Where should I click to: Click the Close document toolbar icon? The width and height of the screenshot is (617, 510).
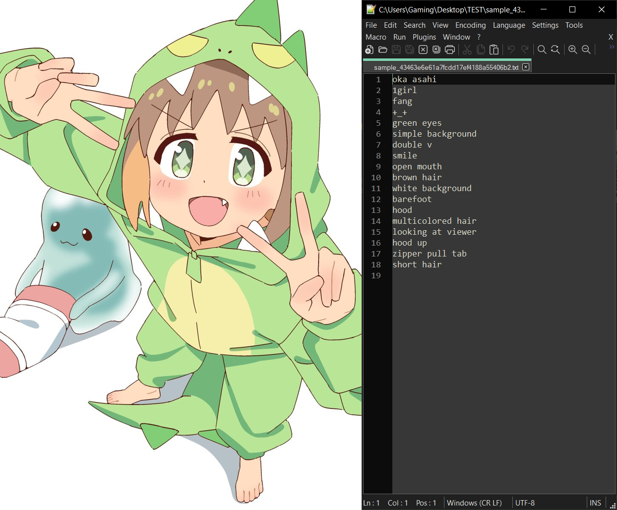(x=423, y=50)
